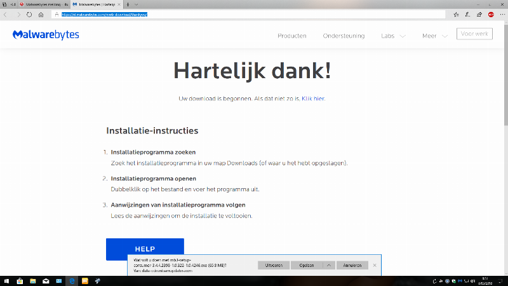Expand the tab previews chevron
Viewport: 508px width, 286px height.
pyautogui.click(x=136, y=4)
